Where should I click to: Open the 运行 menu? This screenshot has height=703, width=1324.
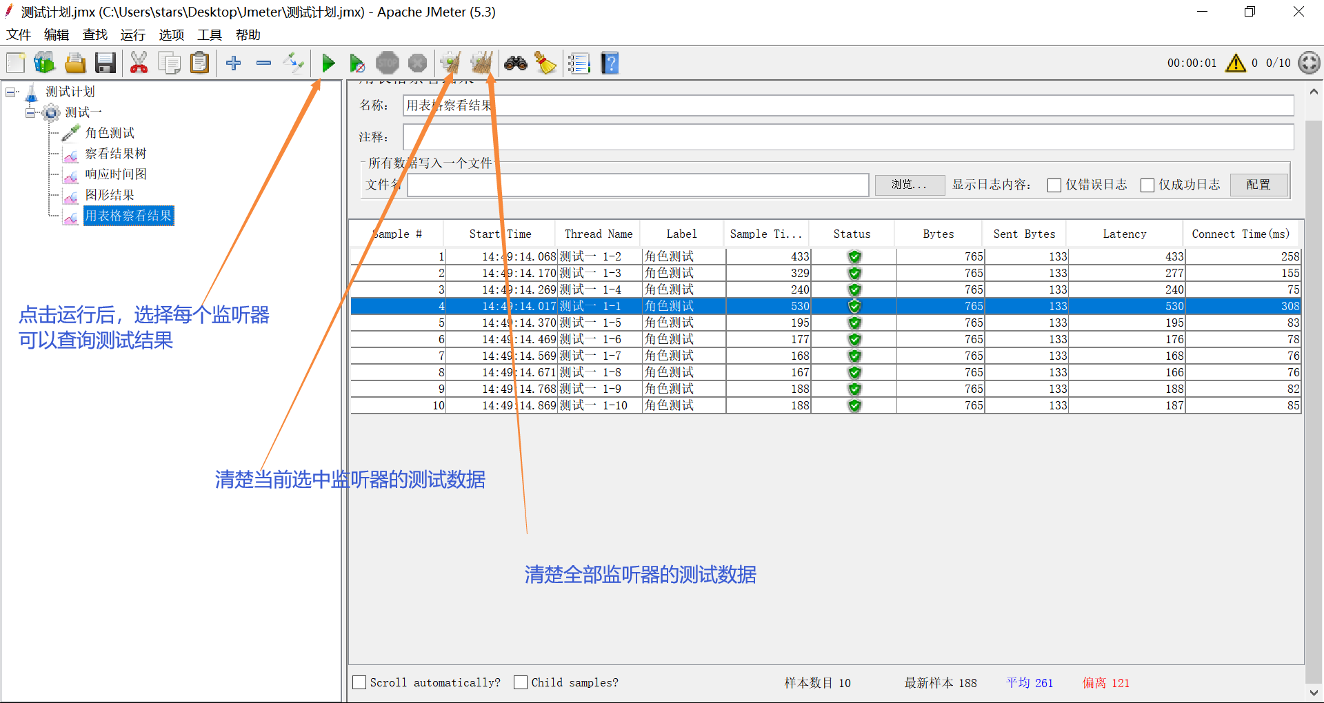point(132,34)
